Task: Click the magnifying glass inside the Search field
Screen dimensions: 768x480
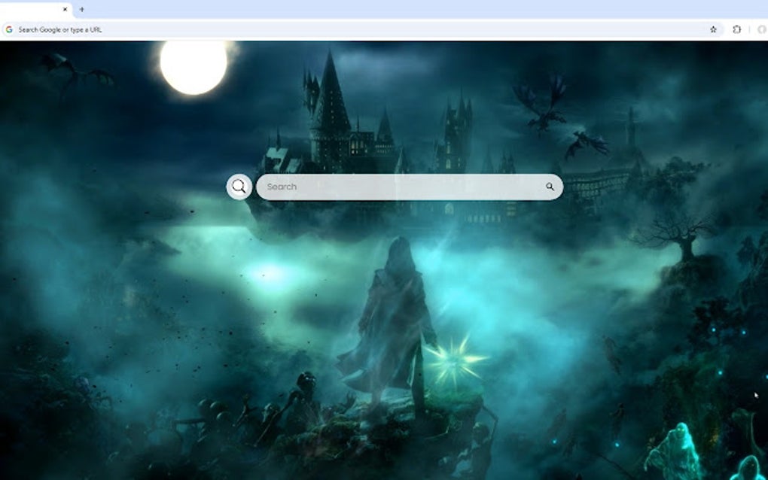Action: click(552, 186)
